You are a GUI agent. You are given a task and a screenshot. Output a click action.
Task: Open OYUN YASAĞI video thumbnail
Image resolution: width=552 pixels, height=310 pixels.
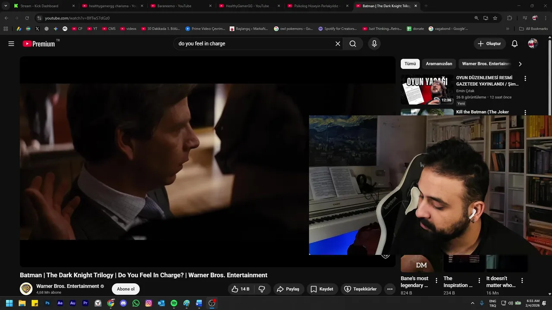(x=427, y=90)
